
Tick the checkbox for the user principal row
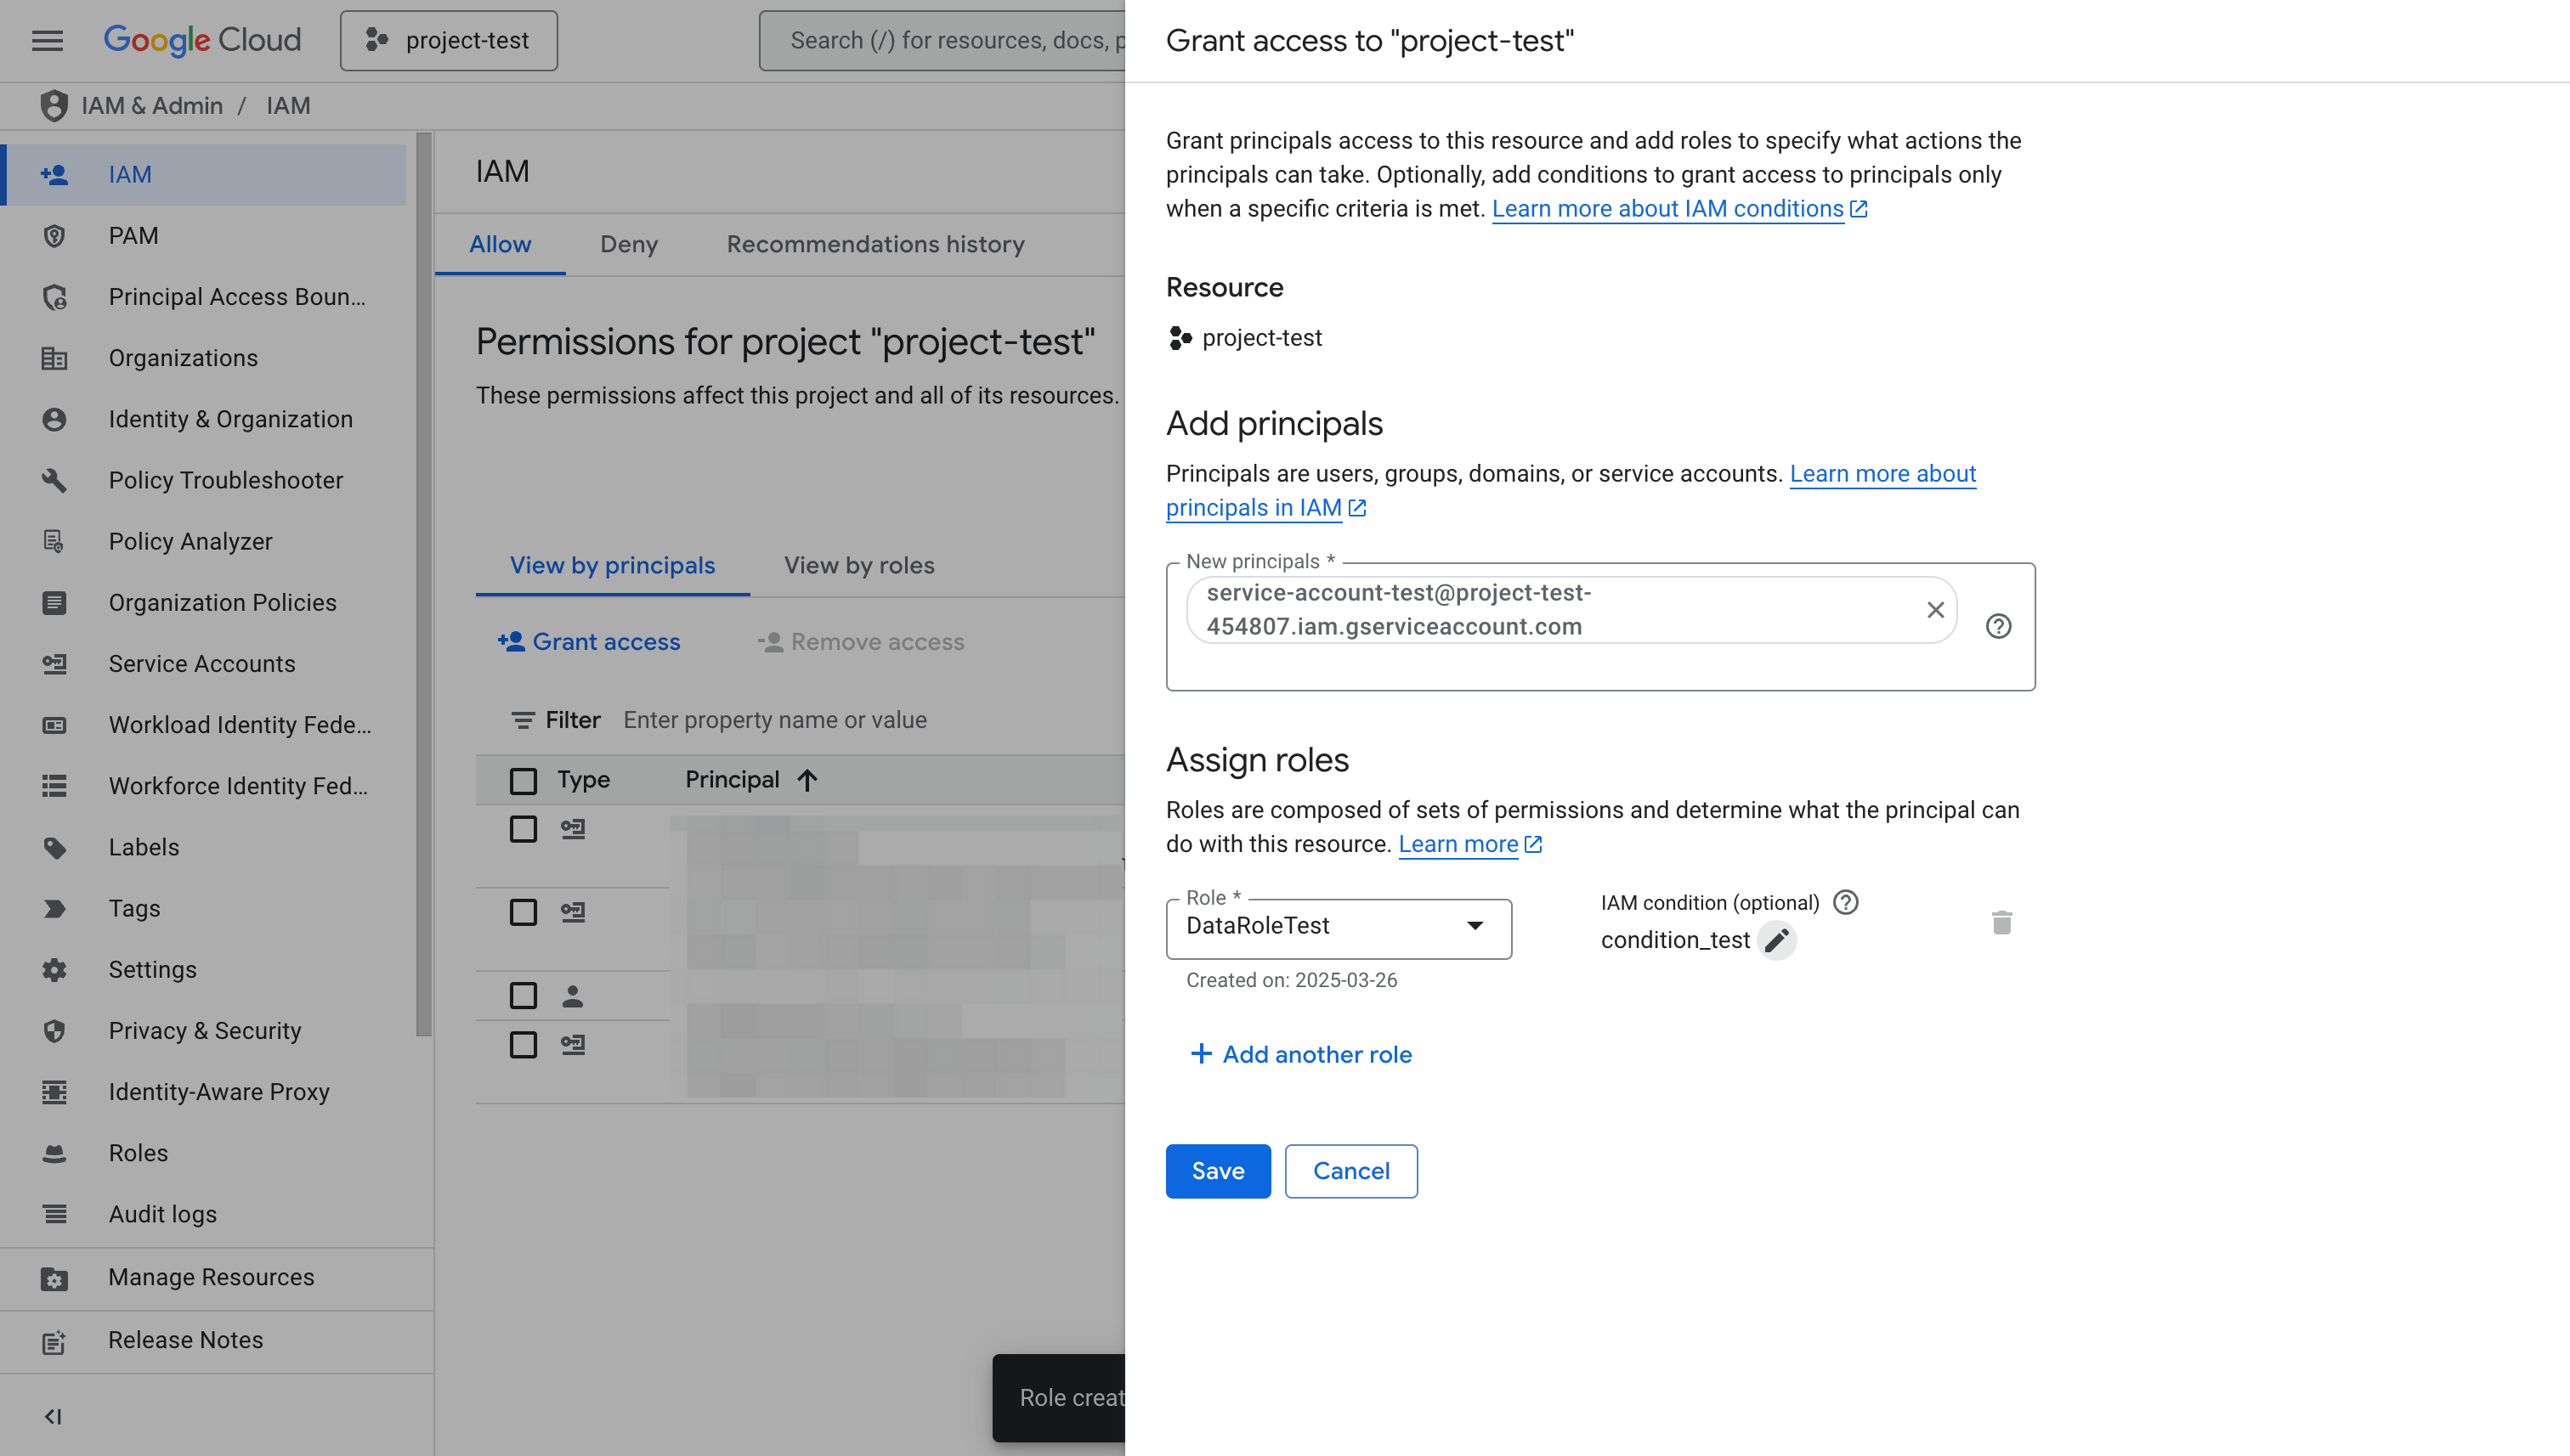coord(524,995)
